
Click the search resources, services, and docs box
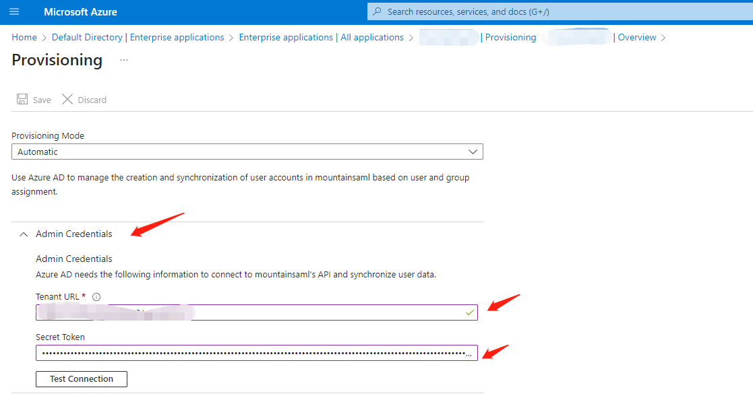560,11
